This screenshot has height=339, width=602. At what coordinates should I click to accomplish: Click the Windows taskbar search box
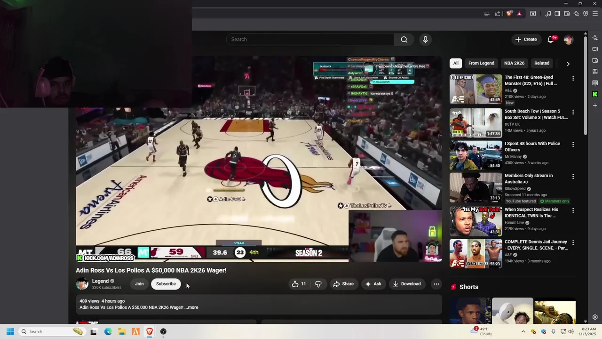tap(53, 331)
